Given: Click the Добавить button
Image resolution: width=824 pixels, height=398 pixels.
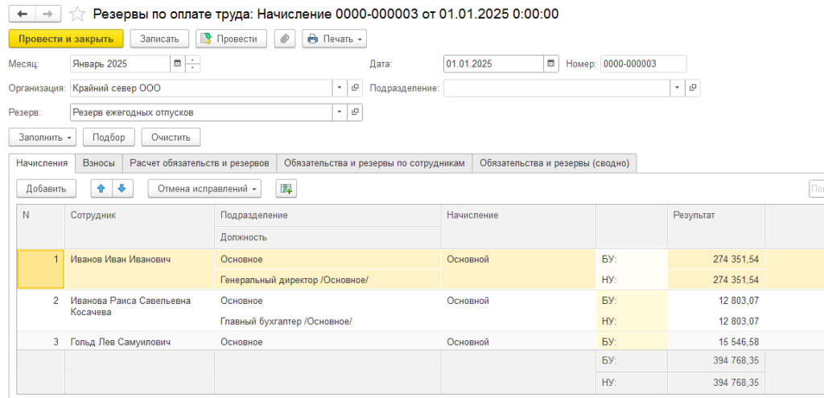Looking at the screenshot, I should [x=46, y=189].
